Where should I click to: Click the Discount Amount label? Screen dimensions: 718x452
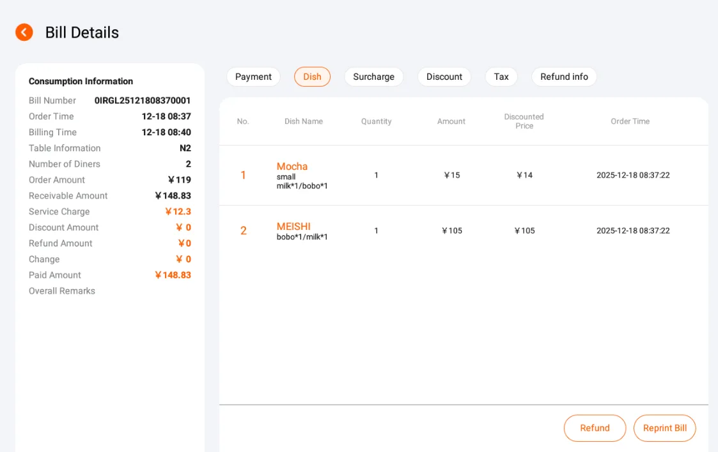click(64, 228)
